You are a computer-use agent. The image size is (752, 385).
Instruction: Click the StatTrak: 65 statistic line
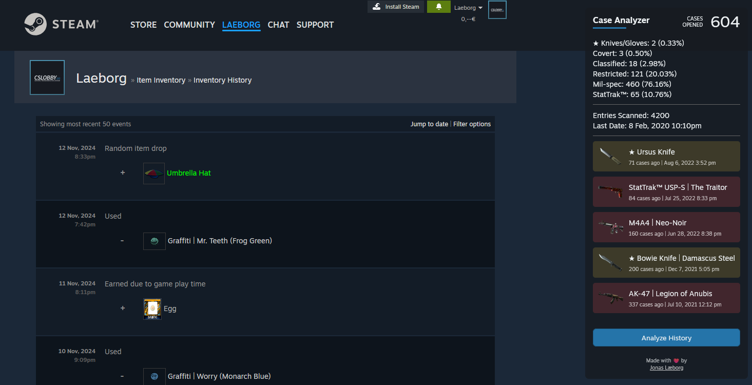pyautogui.click(x=632, y=94)
